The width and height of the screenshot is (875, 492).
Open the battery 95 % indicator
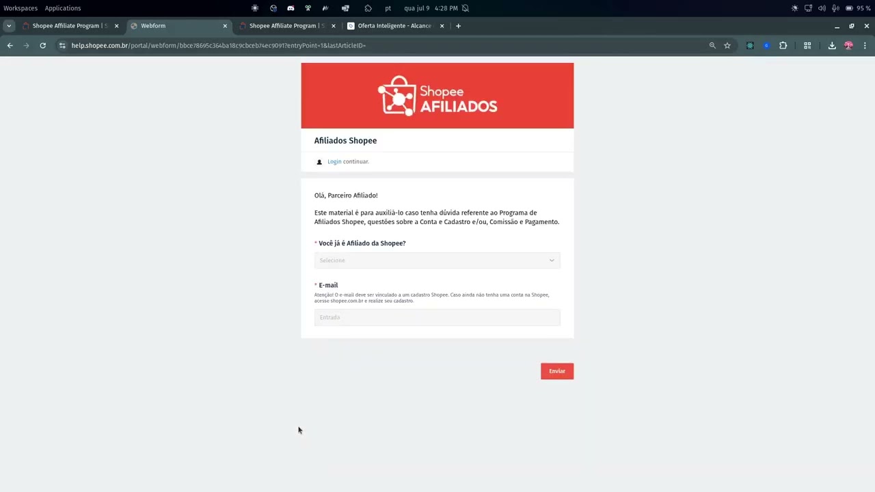857,8
